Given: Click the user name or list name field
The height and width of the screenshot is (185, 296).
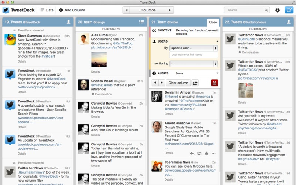Looking at the screenshot, I should tap(194, 55).
